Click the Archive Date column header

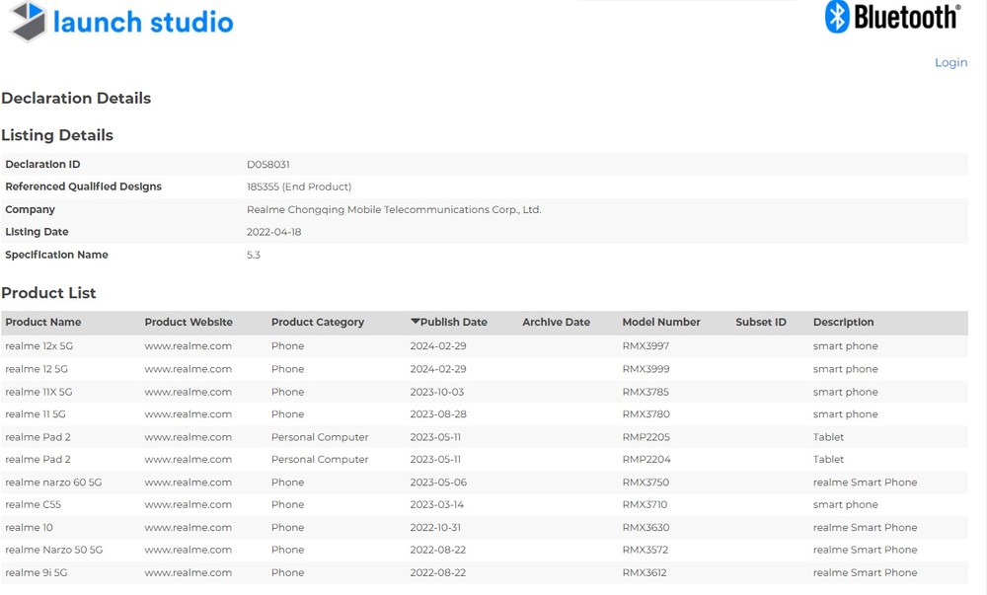(x=556, y=323)
